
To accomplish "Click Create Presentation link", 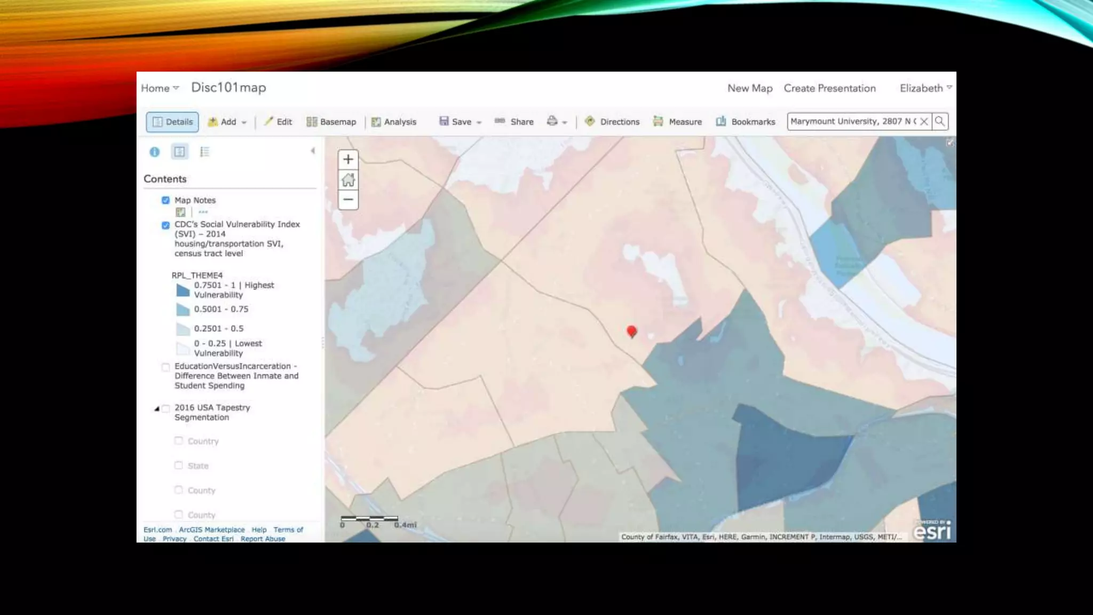I will [x=829, y=88].
